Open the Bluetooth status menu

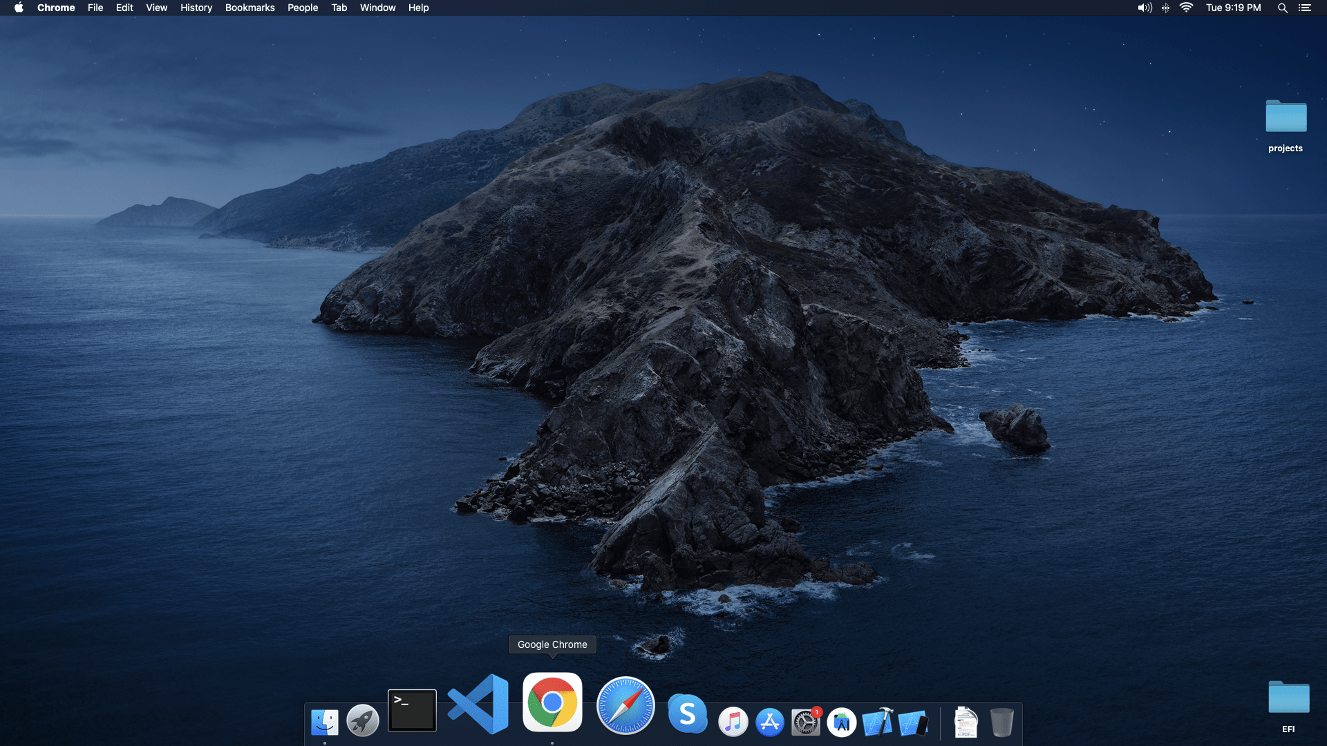click(x=1165, y=8)
